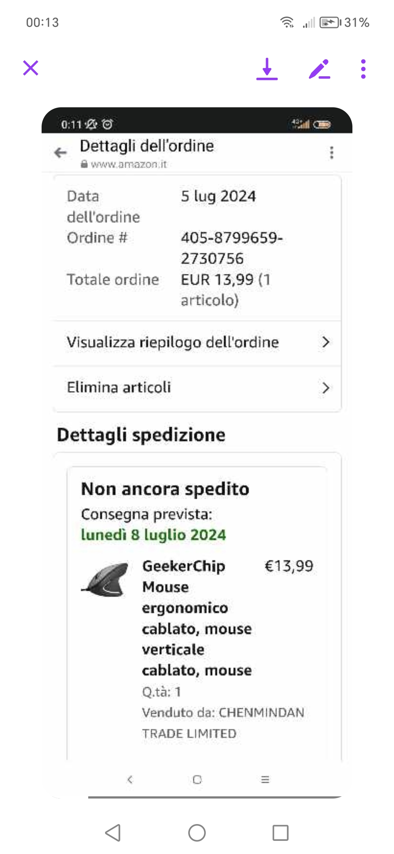This screenshot has height=854, width=394.
Task: Tap the GeekerChip mouse product thumbnail
Action: pos(105,579)
